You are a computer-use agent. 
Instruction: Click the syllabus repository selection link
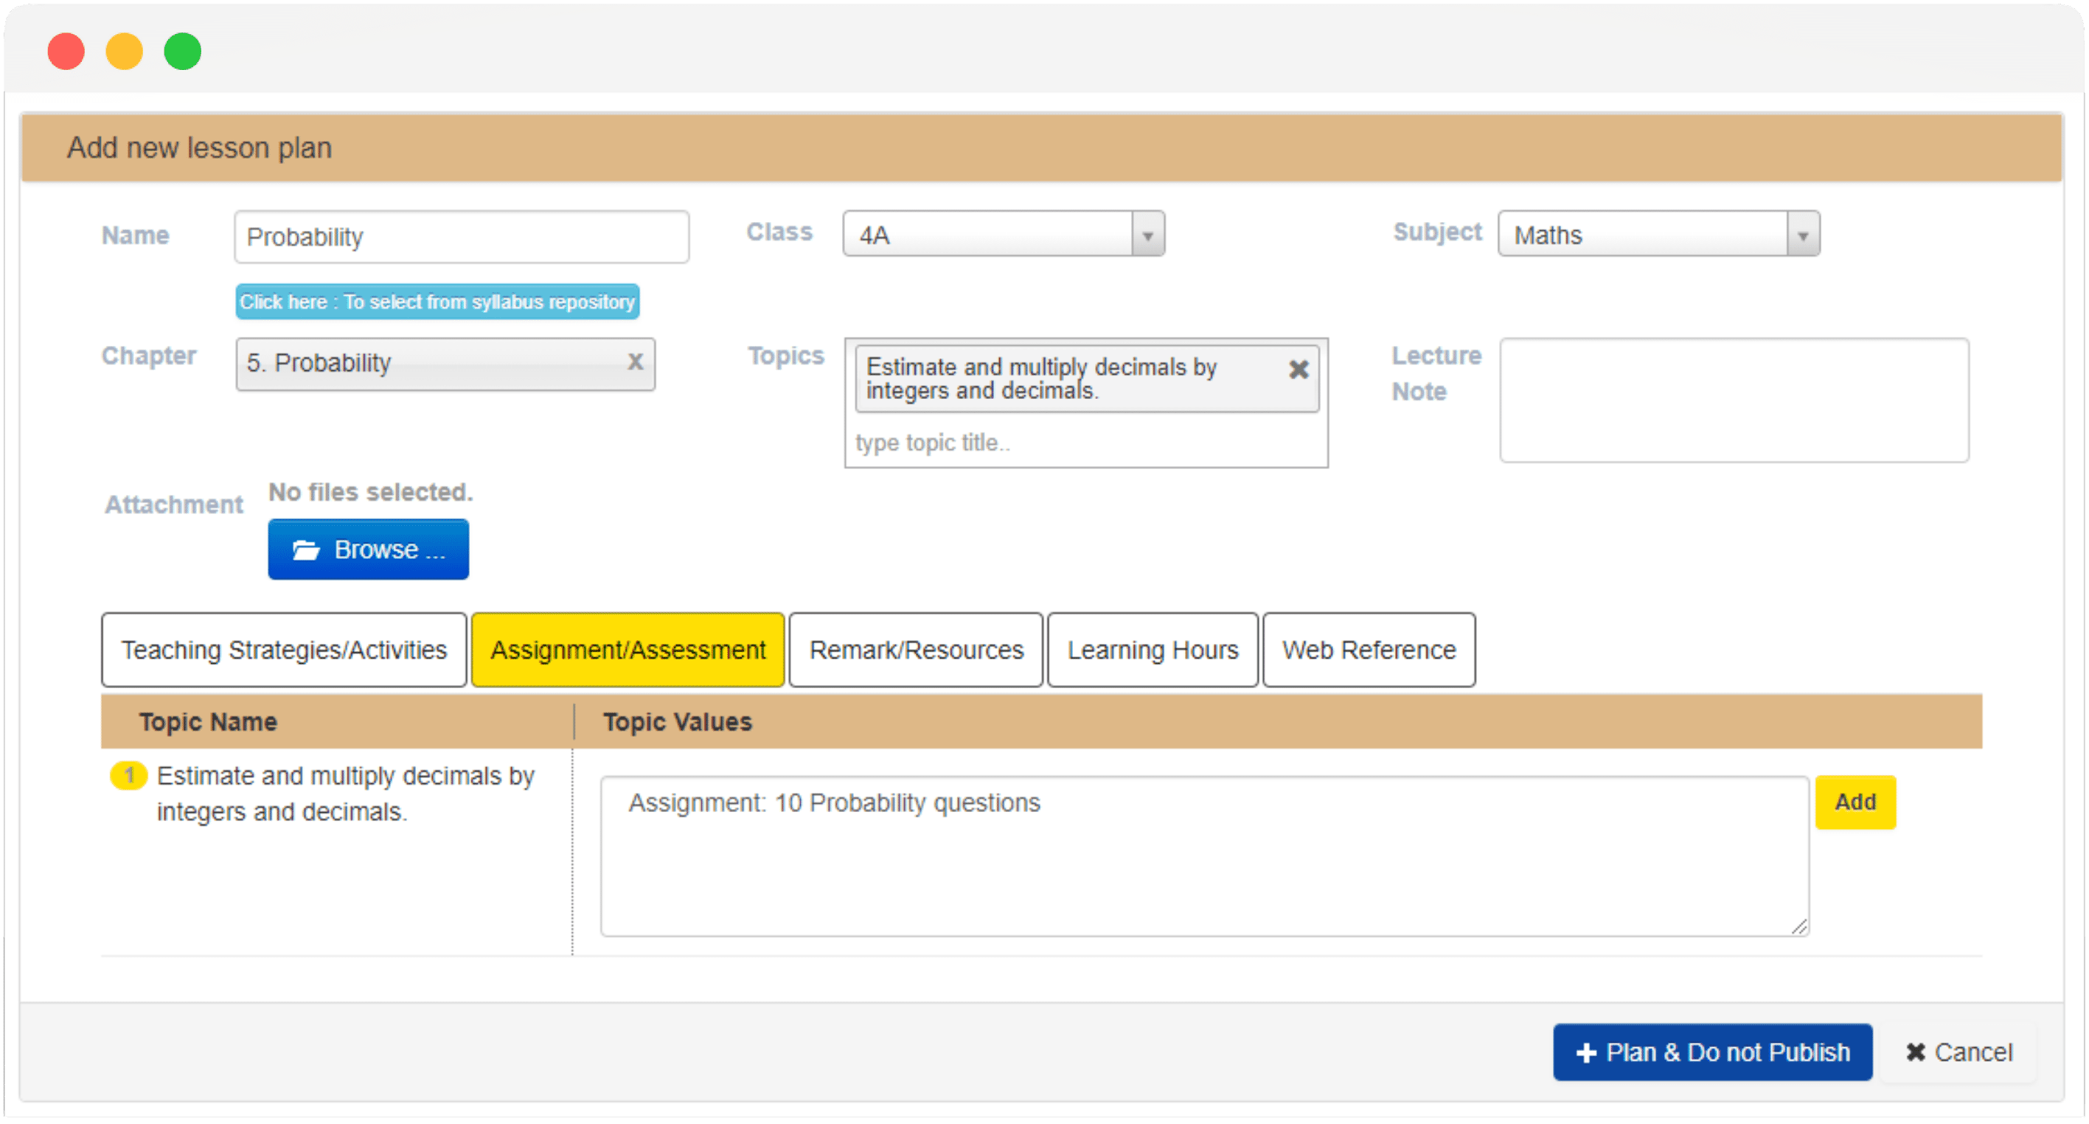pyautogui.click(x=437, y=302)
